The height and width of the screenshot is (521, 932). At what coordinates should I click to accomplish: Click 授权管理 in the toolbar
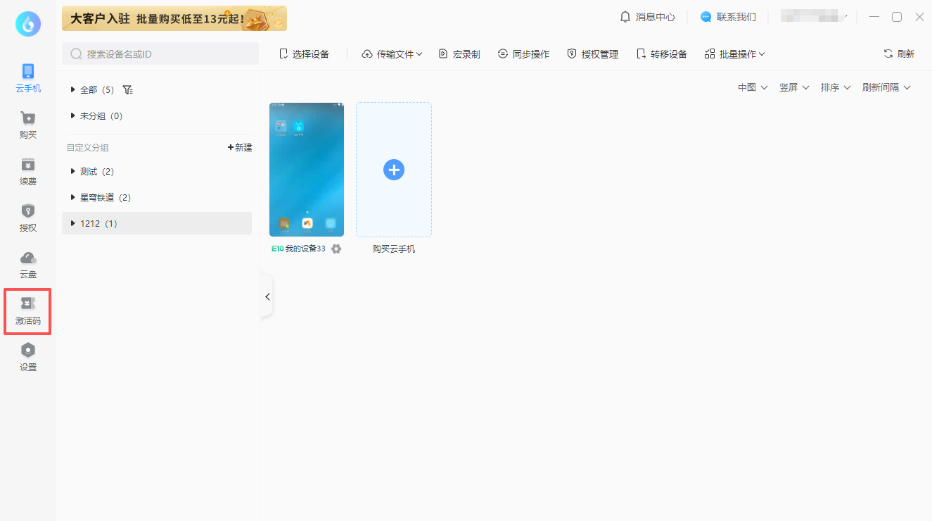click(592, 54)
